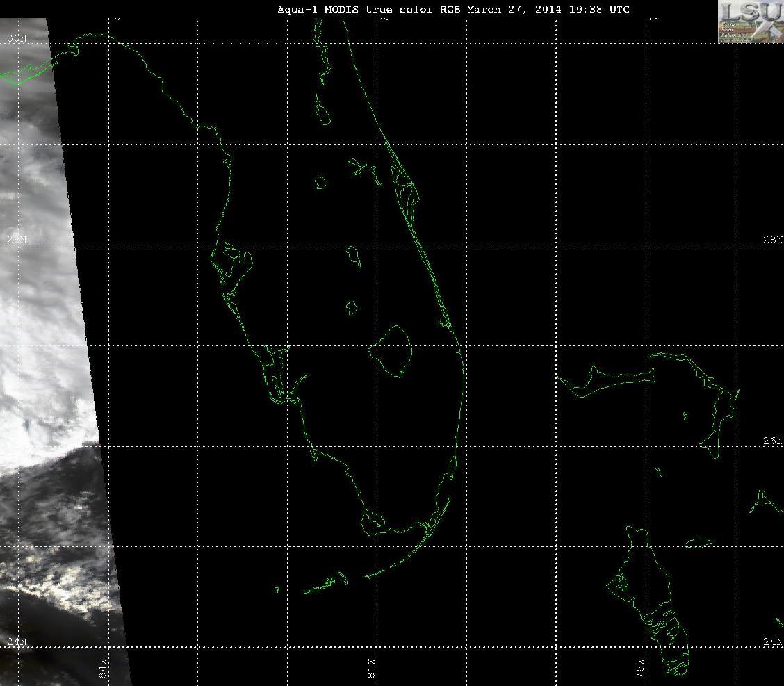Click the small oval island near Andros
Screen dimensions: 784x686
pyautogui.click(x=699, y=543)
